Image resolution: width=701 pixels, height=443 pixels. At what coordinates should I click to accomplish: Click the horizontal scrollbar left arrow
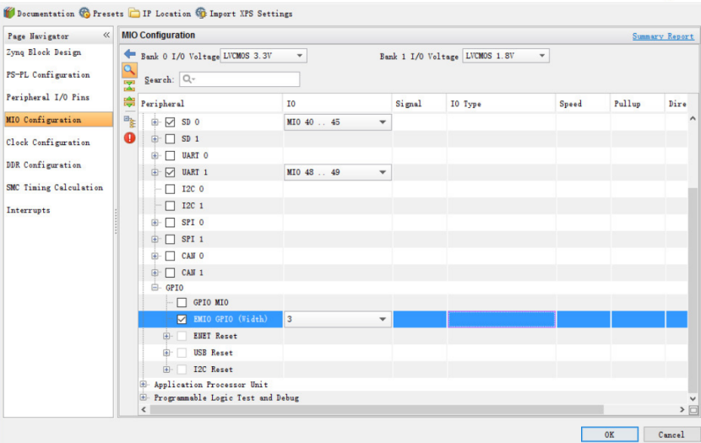click(x=144, y=409)
